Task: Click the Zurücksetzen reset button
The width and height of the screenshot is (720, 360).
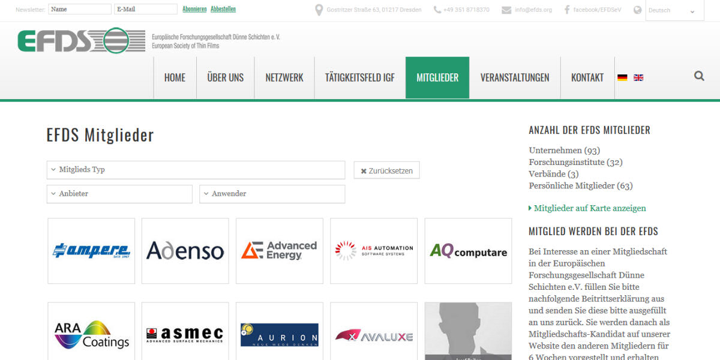Action: [x=386, y=170]
